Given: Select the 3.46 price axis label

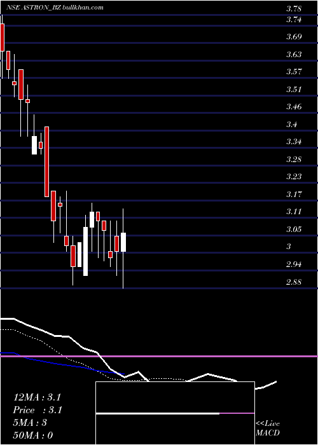Looking at the screenshot, I should pyautogui.click(x=294, y=107).
